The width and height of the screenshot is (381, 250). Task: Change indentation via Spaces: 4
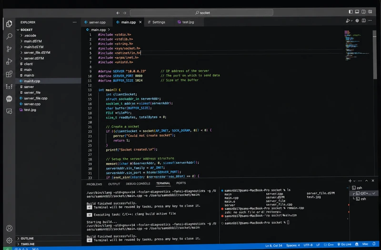click(293, 245)
